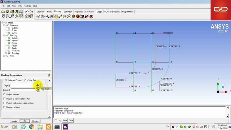231x130 pixels.
Task: Click the Apply button
Action: coord(14,121)
